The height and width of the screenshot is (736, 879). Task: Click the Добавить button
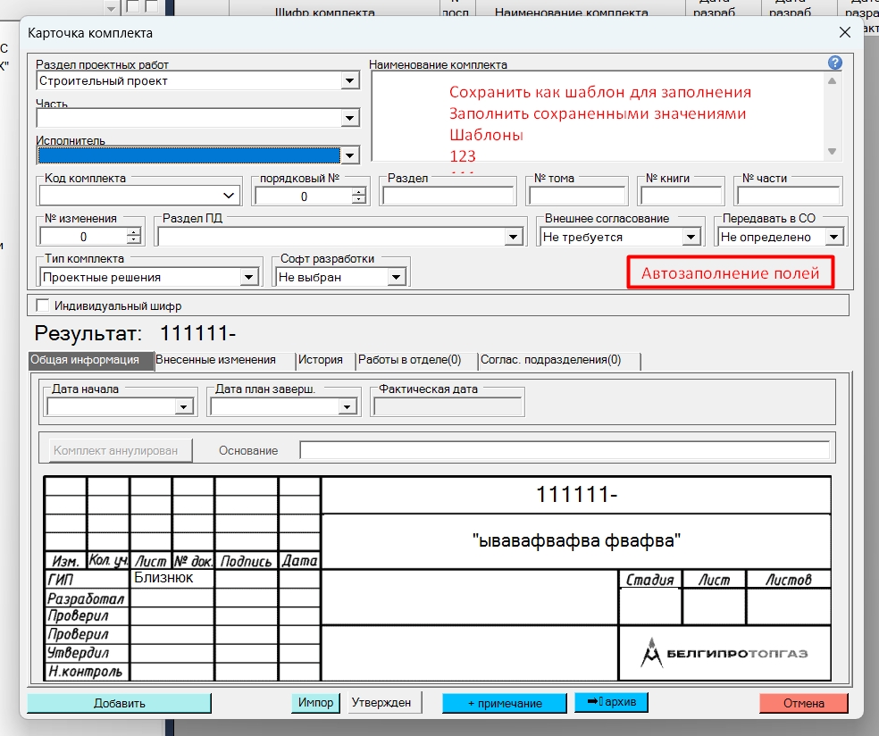click(x=119, y=703)
